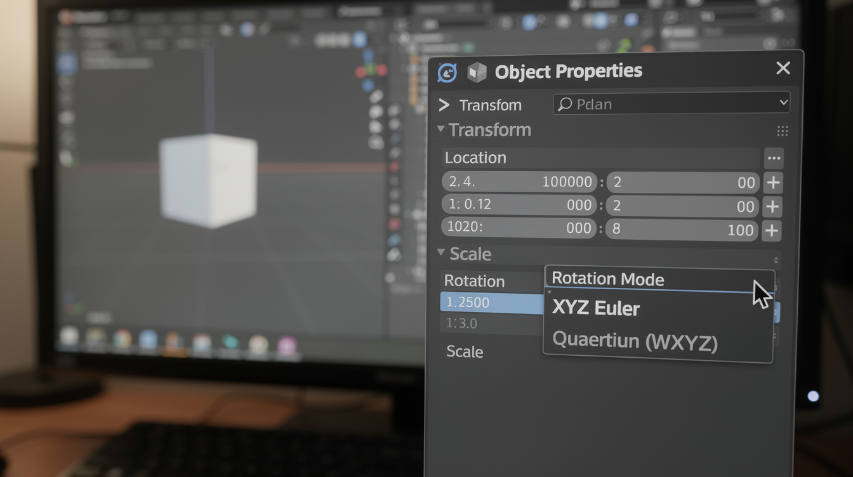
Task: Click the blue highlighted tool in the left toolbar
Action: (66, 62)
